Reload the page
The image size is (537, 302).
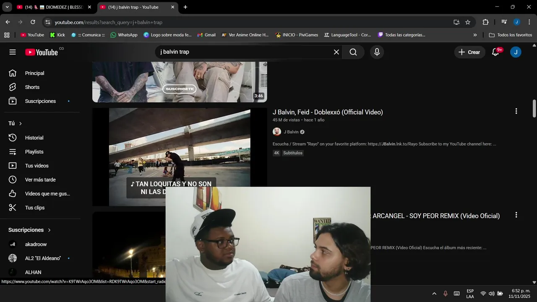(33, 22)
